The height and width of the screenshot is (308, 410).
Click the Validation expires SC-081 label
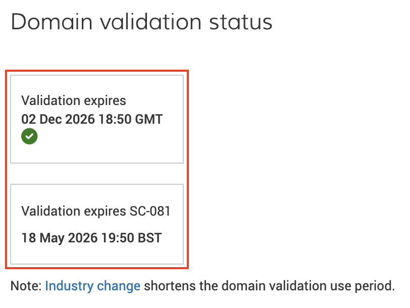[96, 211]
